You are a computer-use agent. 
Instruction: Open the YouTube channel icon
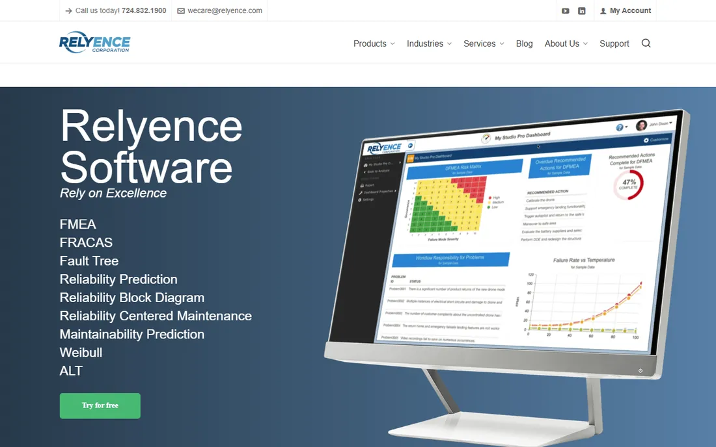565,11
